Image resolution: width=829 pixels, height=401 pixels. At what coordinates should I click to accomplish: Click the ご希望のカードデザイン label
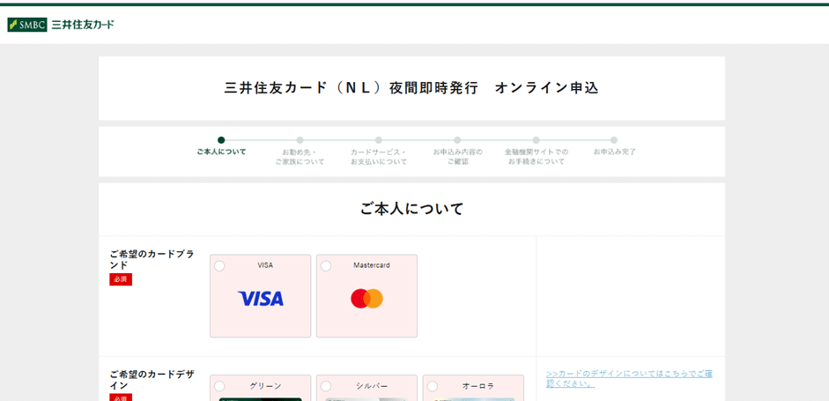pyautogui.click(x=152, y=380)
